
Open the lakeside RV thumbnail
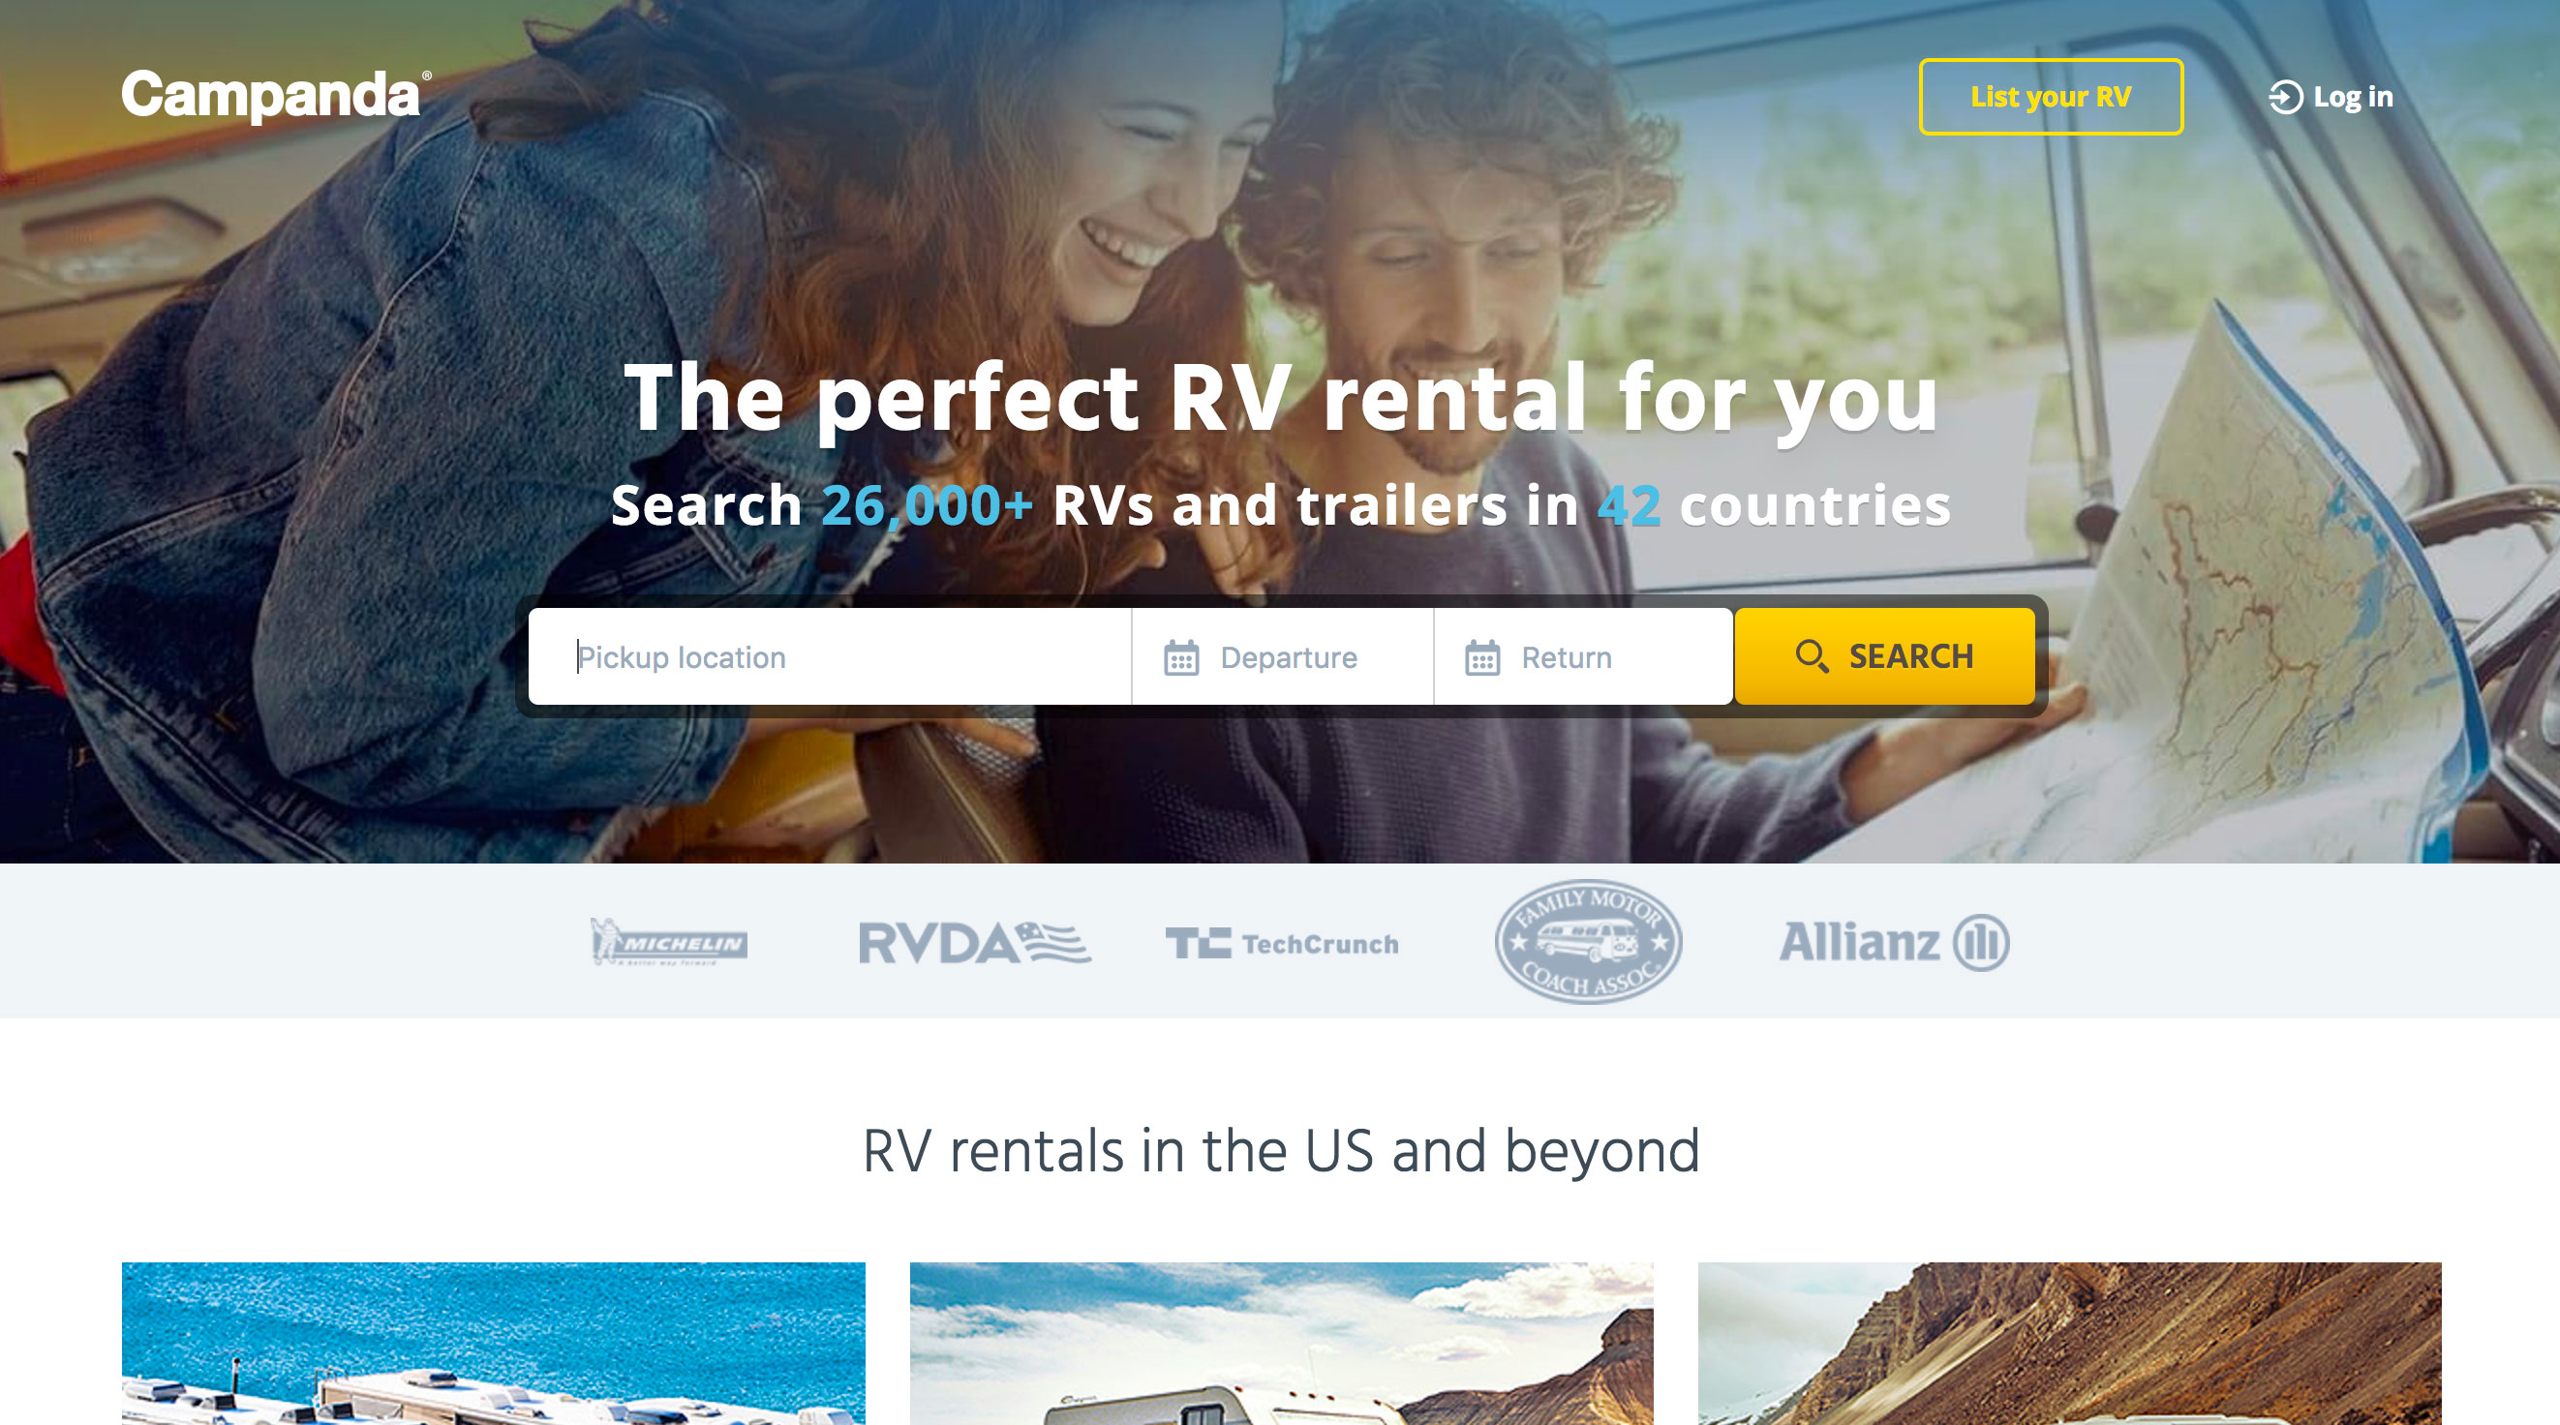(494, 1344)
